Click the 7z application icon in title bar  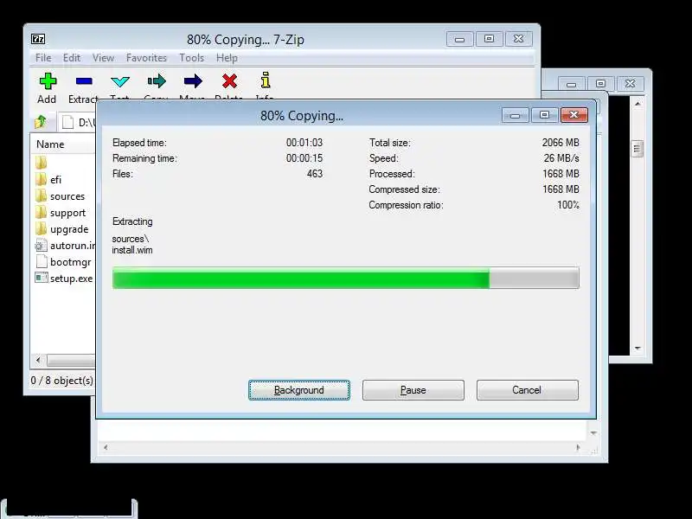click(38, 39)
